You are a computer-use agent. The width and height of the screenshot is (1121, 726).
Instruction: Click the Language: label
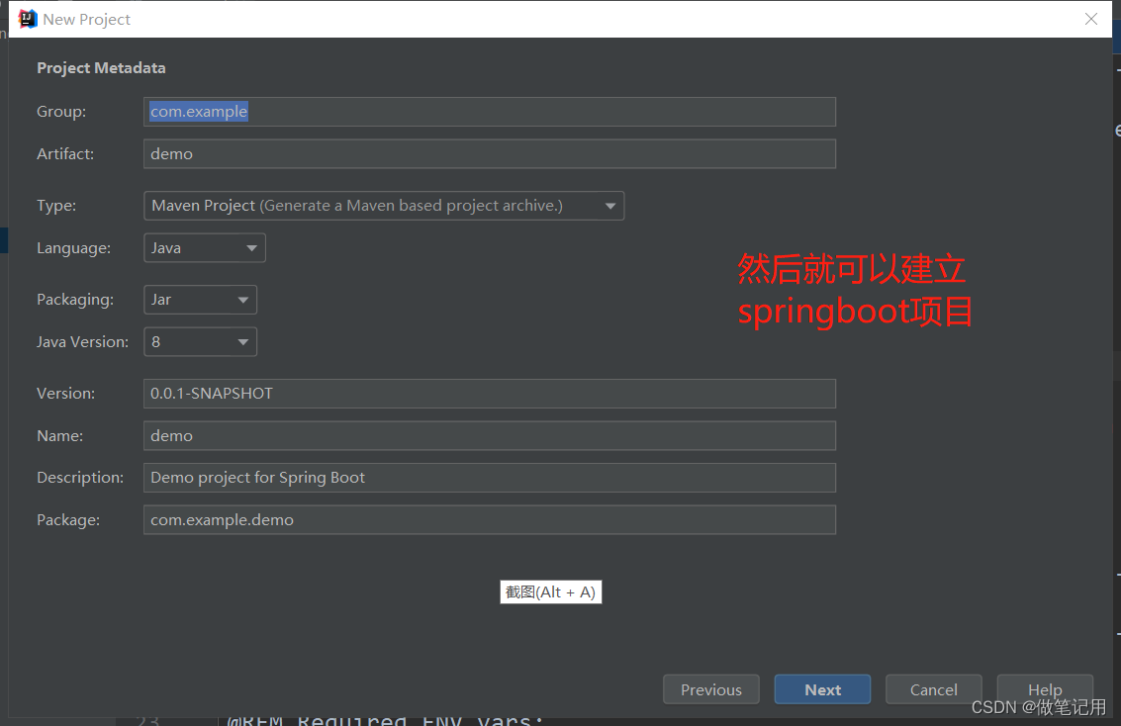coord(73,248)
